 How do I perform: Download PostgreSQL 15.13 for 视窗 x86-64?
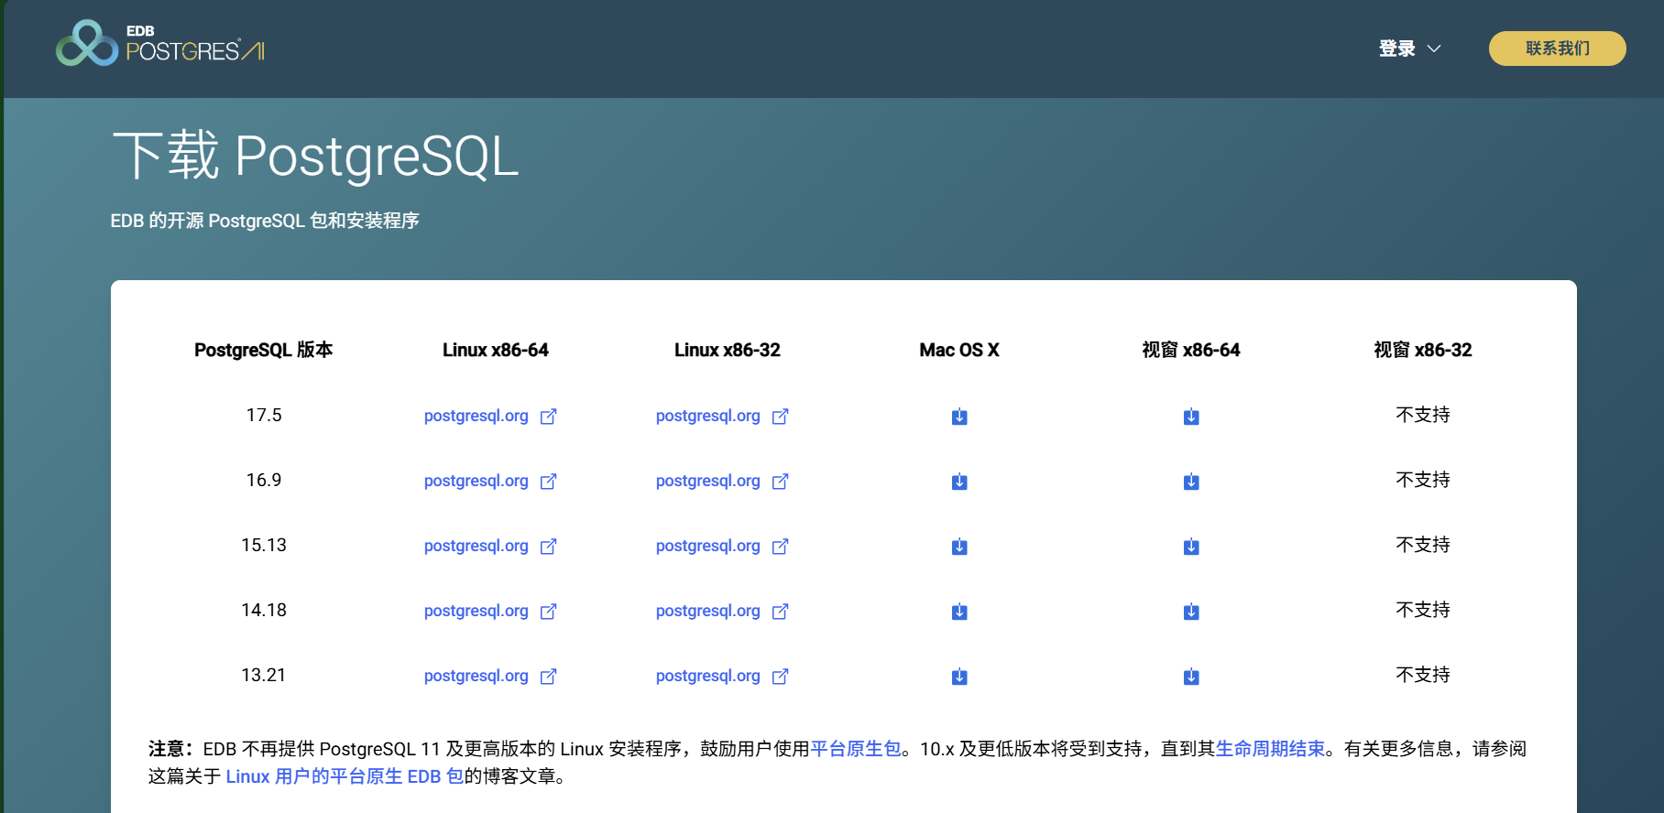click(x=1191, y=547)
